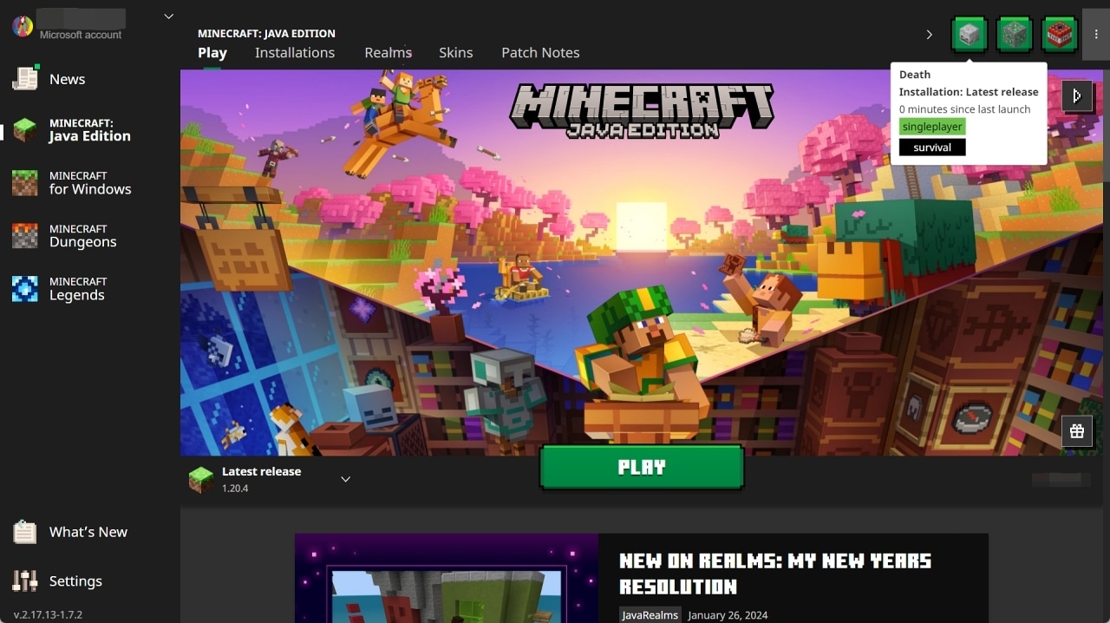Viewport: 1110px width, 623px height.
Task: Click the green PLAY button
Action: (x=642, y=468)
